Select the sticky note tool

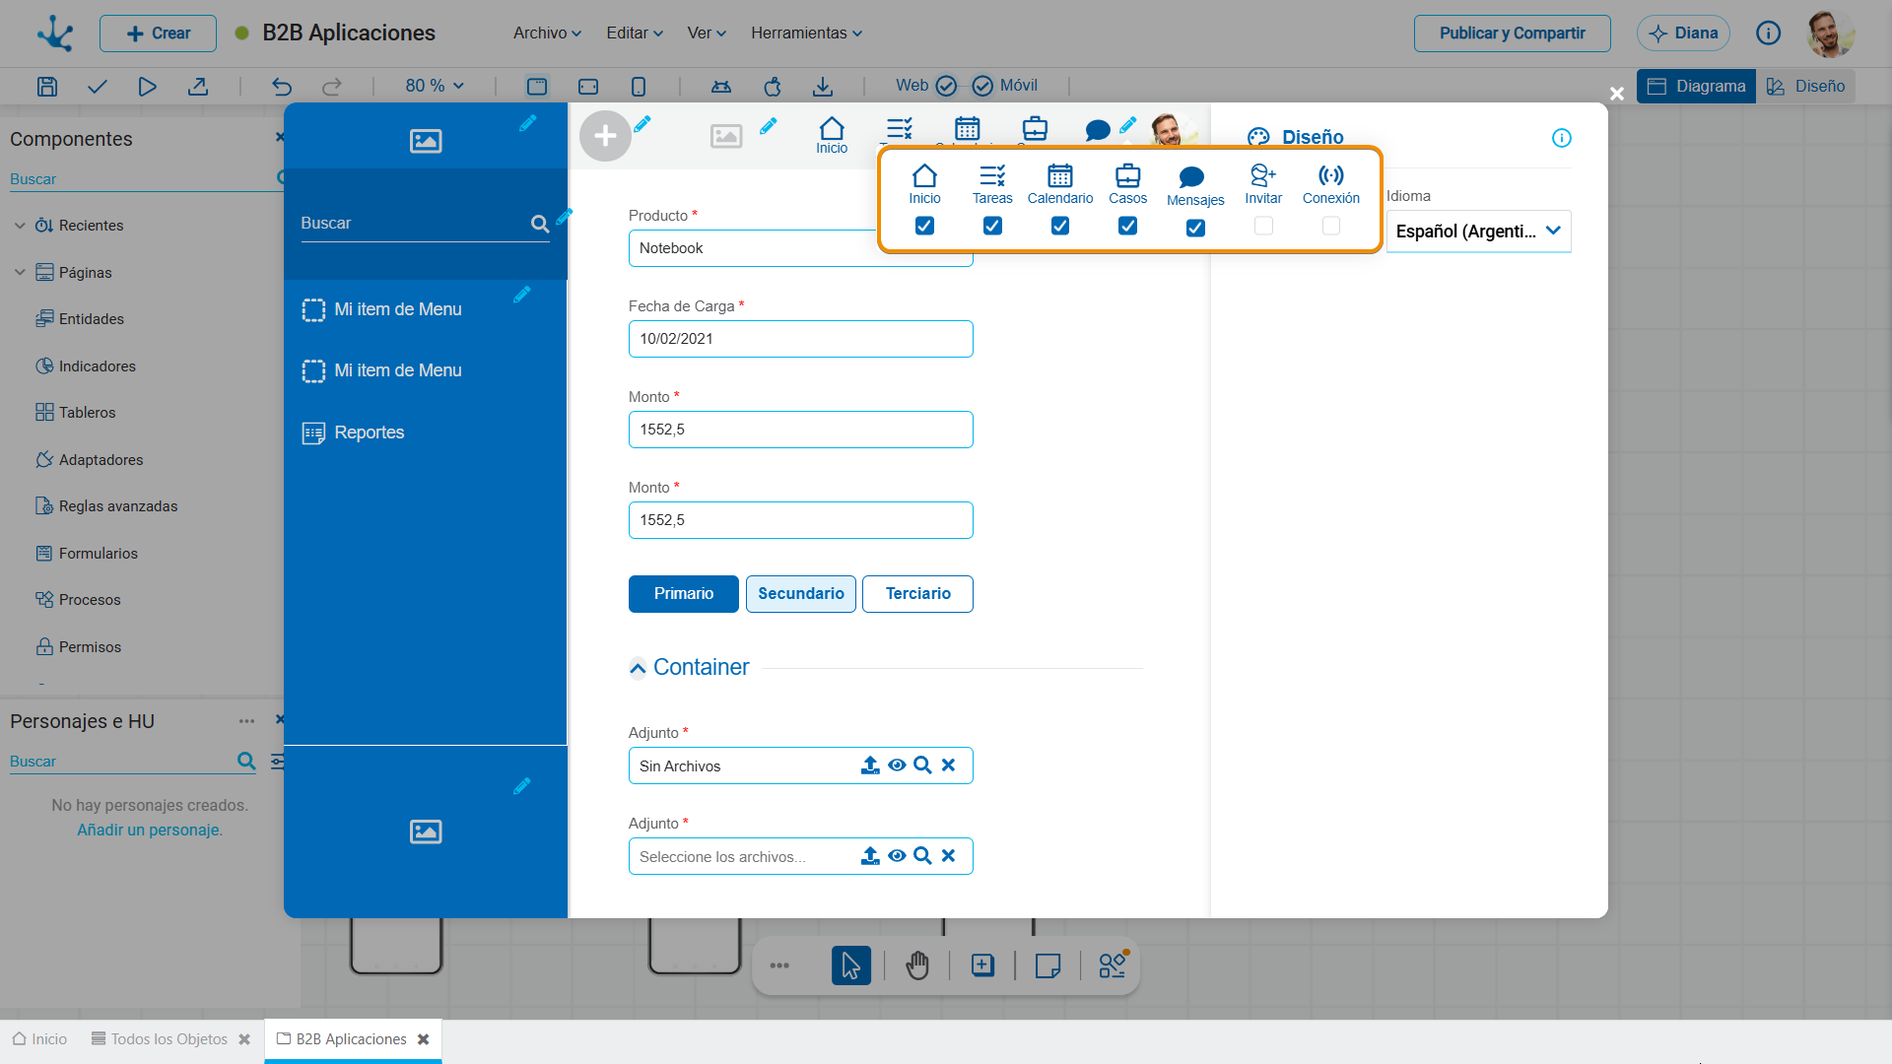[1048, 965]
